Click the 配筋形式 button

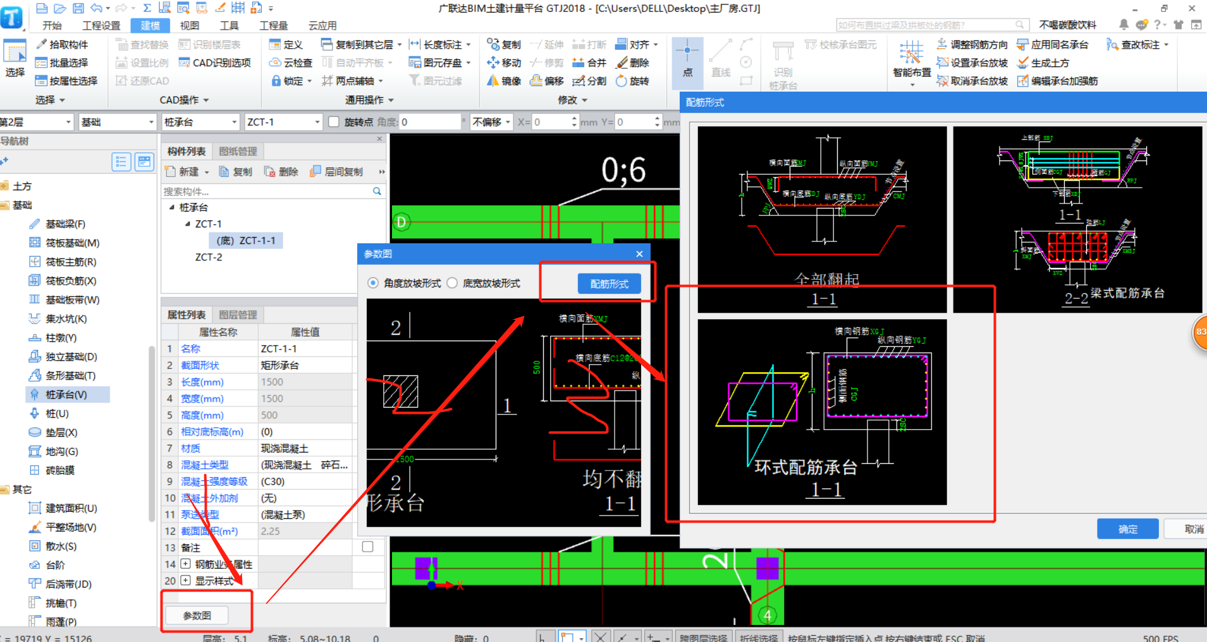[609, 284]
